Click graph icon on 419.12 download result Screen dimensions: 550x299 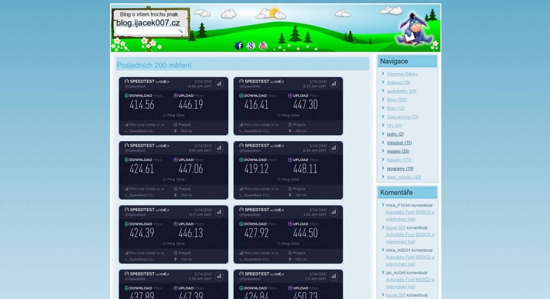point(334,148)
